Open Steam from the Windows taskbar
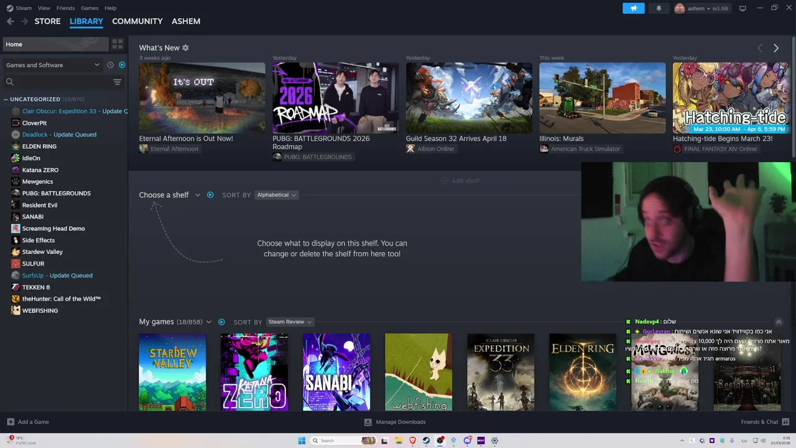The height and width of the screenshot is (448, 796). pos(426,441)
